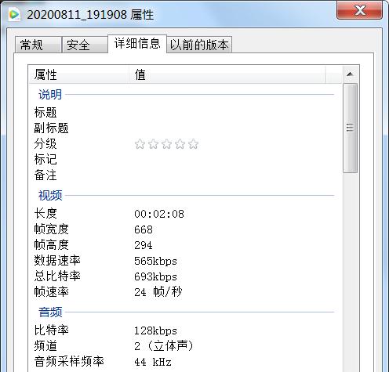Viewport: 389px width, 372px height.
Task: Switch to the 安全 tab
Action: click(x=85, y=45)
